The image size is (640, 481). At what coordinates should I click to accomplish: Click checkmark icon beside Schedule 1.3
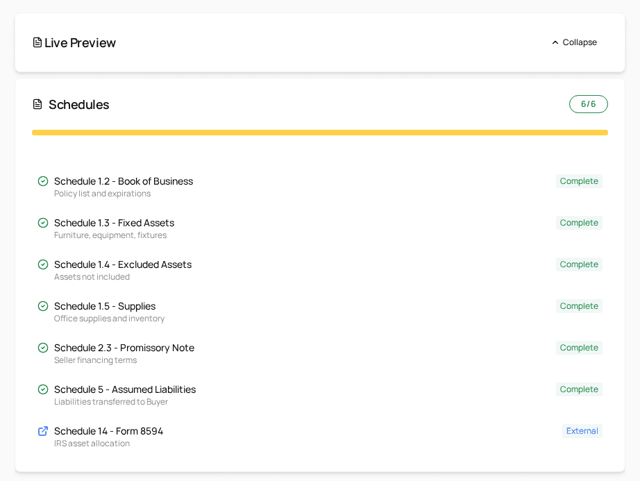click(x=43, y=223)
